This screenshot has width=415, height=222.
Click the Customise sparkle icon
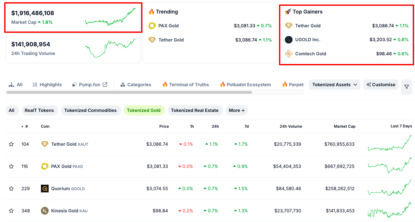click(369, 85)
